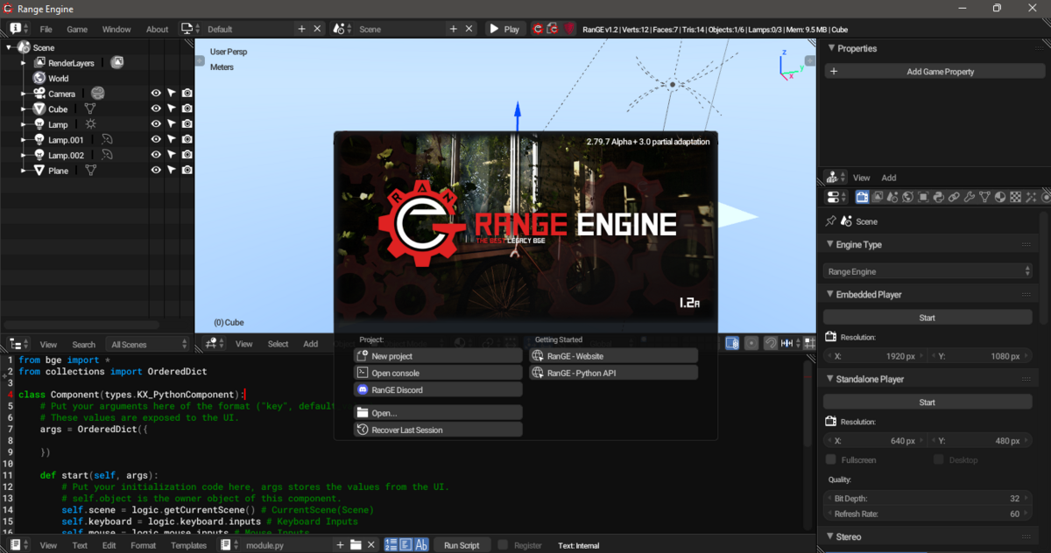Open the Templates menu in text editor
Image resolution: width=1051 pixels, height=553 pixels.
tap(188, 545)
